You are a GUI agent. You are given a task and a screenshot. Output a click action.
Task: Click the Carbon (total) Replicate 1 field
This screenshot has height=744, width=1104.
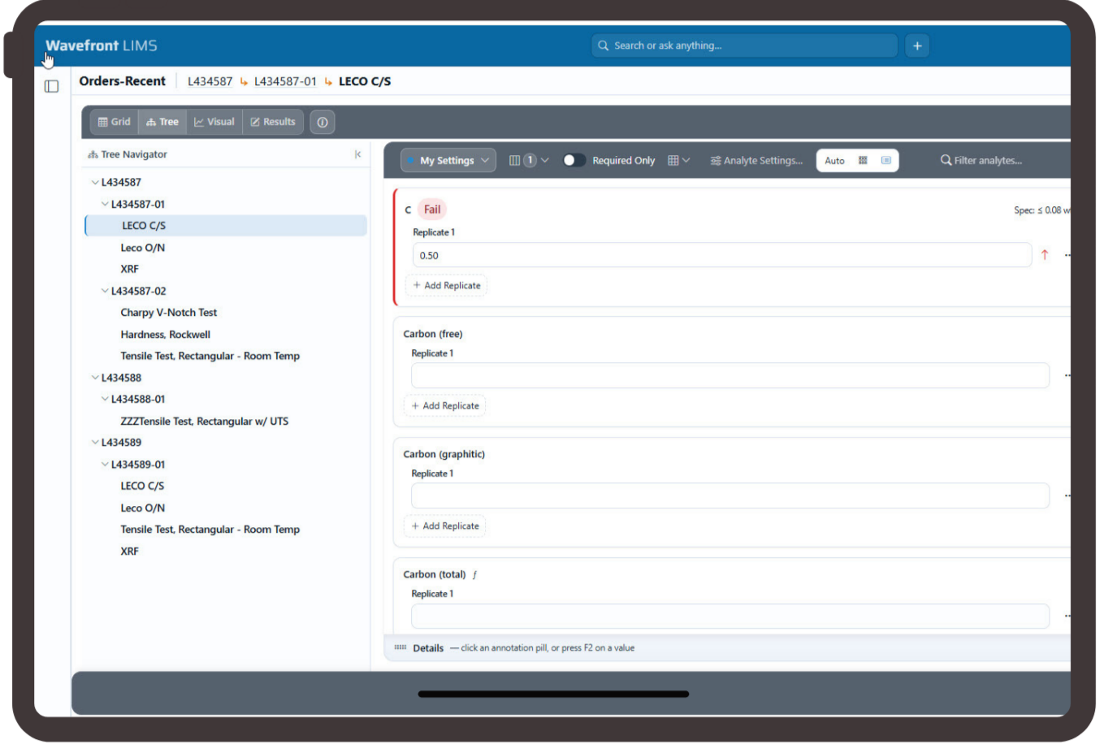point(730,616)
